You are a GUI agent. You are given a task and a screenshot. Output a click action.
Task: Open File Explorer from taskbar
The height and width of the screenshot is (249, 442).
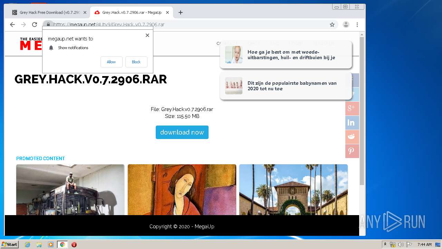click(x=39, y=245)
